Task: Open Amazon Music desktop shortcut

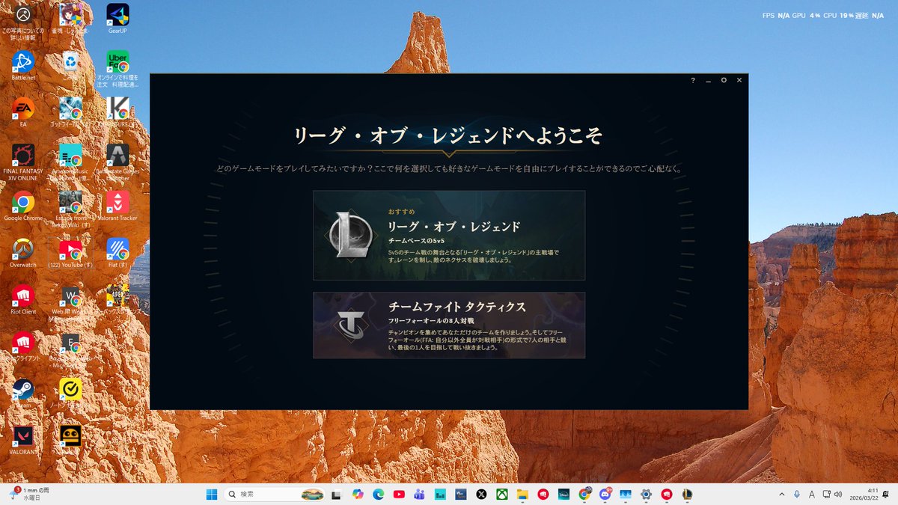Action: [70, 162]
